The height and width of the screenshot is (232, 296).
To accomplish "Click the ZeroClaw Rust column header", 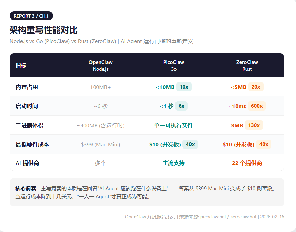I will click(x=247, y=65).
